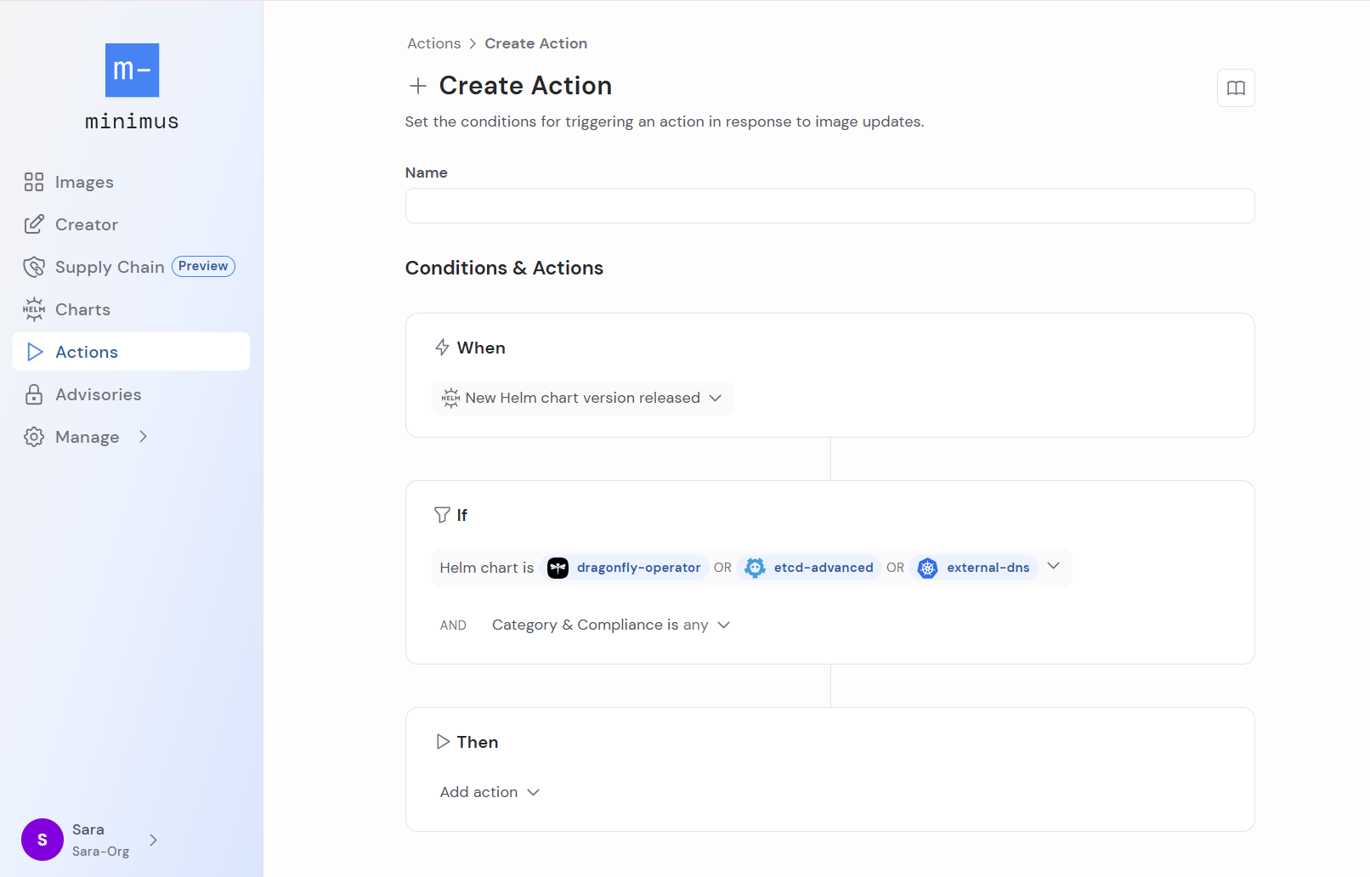Click the minimus logo icon
1370x877 pixels.
pos(132,70)
